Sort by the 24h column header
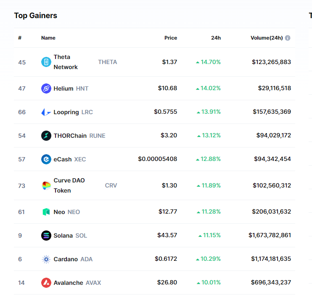The height and width of the screenshot is (300, 312). (216, 38)
